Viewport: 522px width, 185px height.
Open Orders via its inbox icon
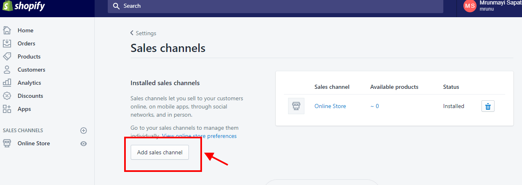[7, 43]
